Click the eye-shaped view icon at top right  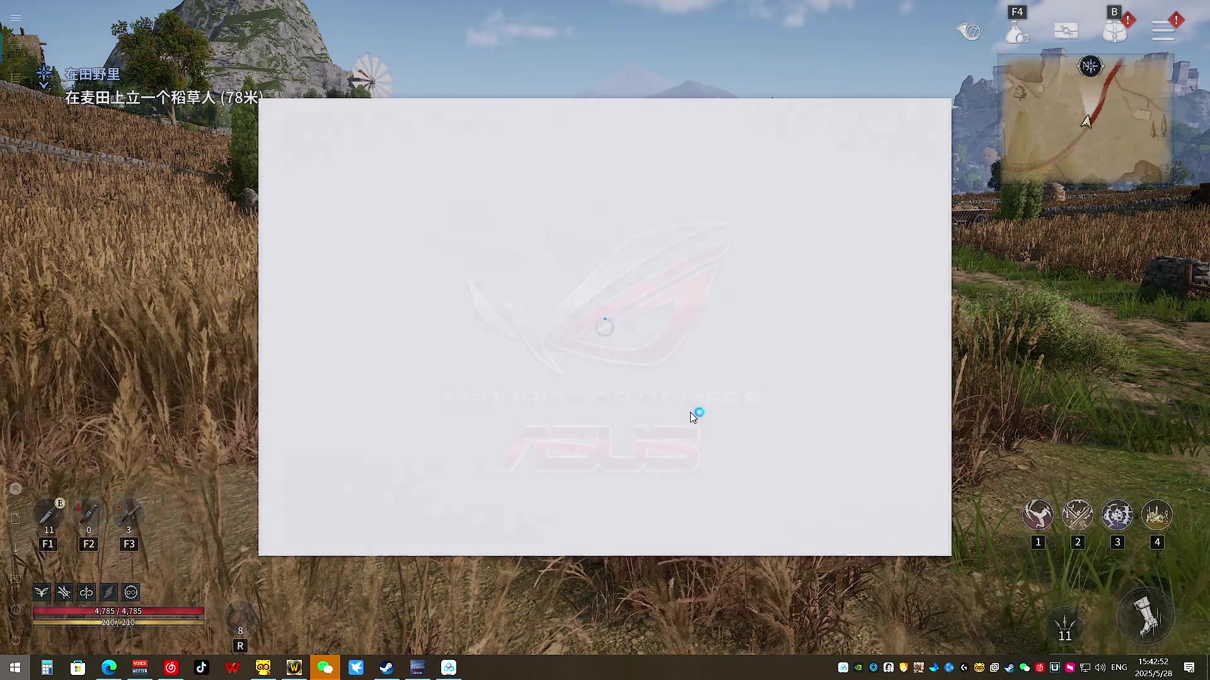(969, 31)
